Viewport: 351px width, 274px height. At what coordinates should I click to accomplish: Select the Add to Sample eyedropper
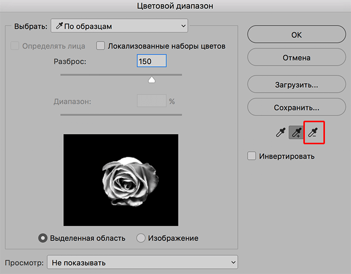[x=296, y=132]
